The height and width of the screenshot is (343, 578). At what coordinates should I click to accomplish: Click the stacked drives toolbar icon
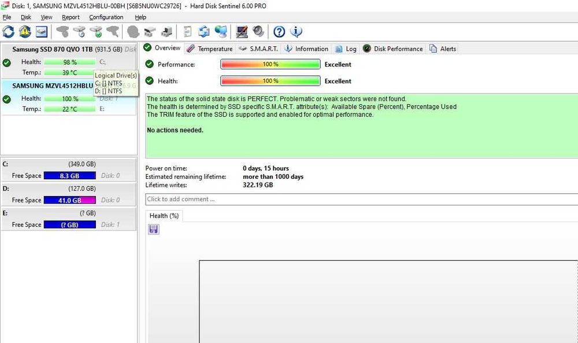pos(150,32)
